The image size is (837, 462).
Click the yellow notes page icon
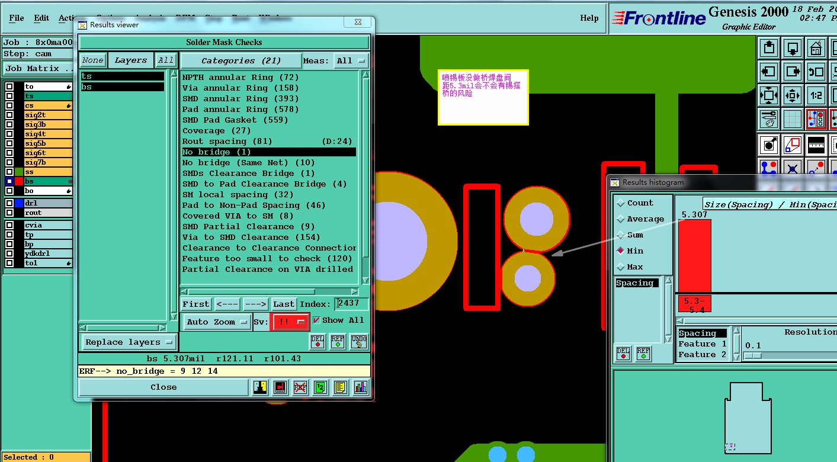[341, 387]
